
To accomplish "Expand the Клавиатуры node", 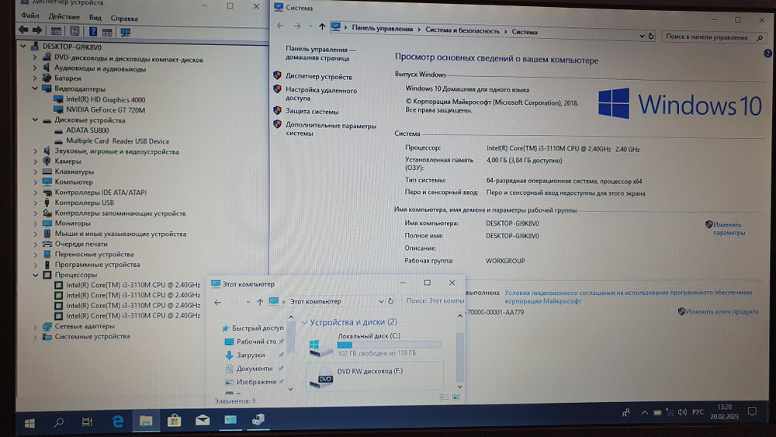I will click(x=35, y=172).
